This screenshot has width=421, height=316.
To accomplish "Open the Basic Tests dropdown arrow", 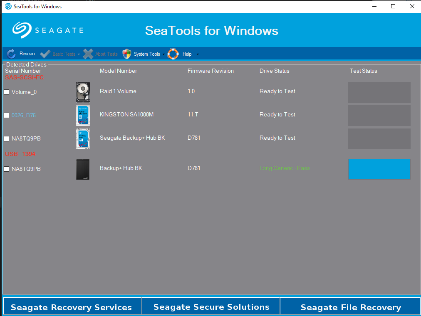I will tap(79, 54).
